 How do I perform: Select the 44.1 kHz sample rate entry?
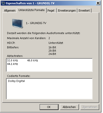(13, 64)
